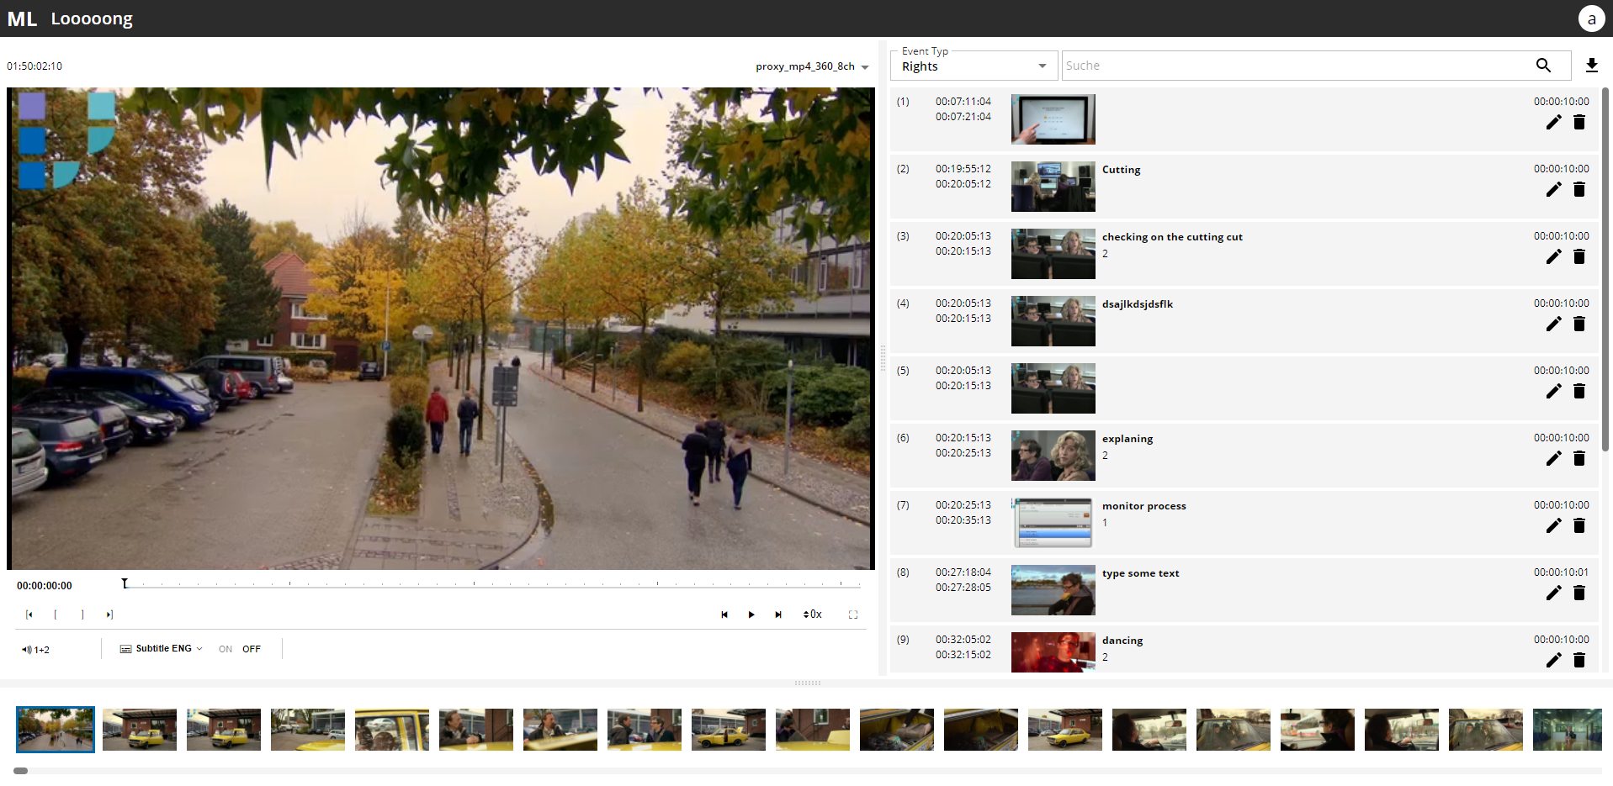Click duration 00:00:10:01 of event (8)
This screenshot has width=1613, height=786.
click(x=1562, y=572)
